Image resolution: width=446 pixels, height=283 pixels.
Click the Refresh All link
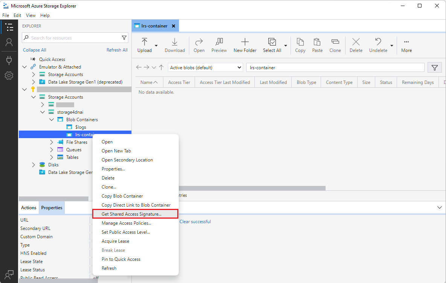117,50
